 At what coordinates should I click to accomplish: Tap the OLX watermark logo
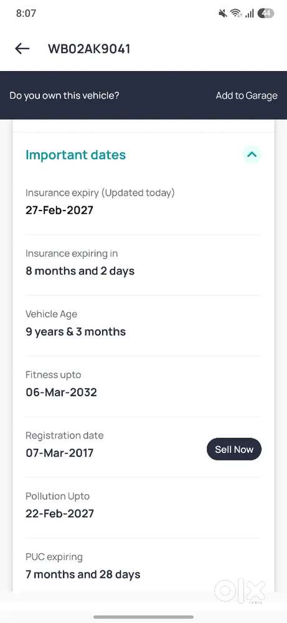click(240, 592)
